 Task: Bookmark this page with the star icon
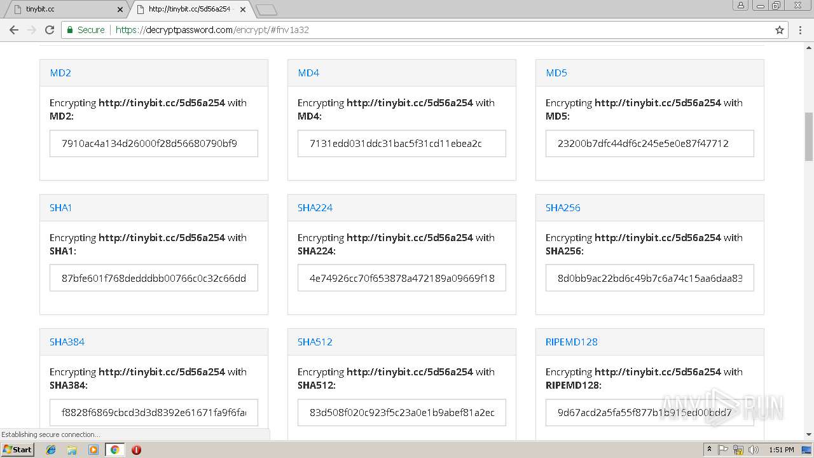tap(780, 30)
